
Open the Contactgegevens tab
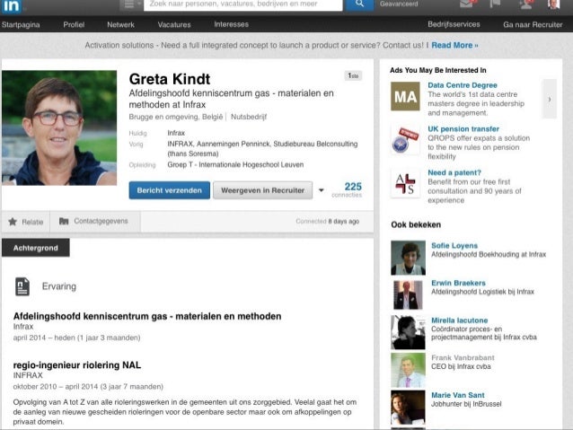point(94,222)
